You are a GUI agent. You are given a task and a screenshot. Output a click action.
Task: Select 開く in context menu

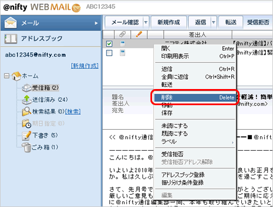[x=196, y=48]
